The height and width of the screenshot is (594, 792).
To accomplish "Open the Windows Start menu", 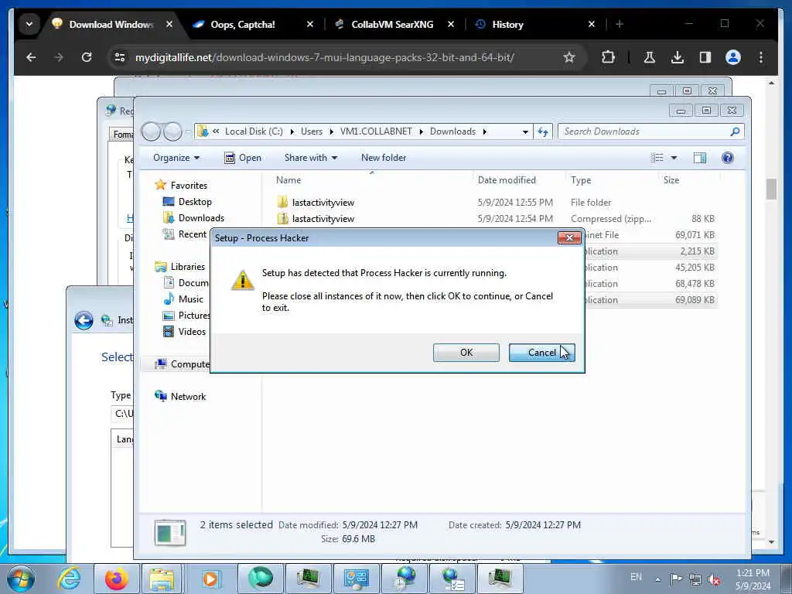I will click(x=21, y=579).
